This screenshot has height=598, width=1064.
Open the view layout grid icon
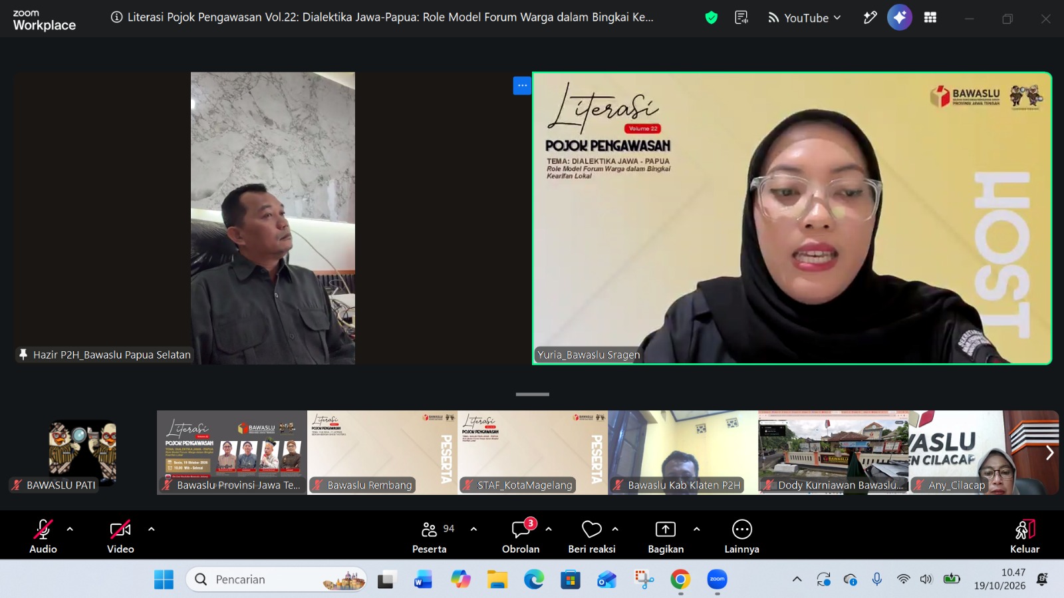coord(930,18)
